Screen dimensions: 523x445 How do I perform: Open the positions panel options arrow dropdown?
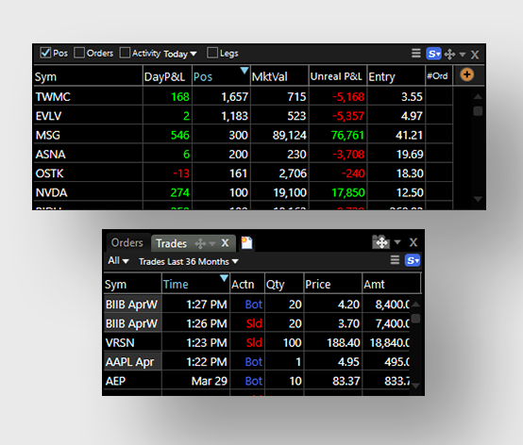[x=463, y=54]
